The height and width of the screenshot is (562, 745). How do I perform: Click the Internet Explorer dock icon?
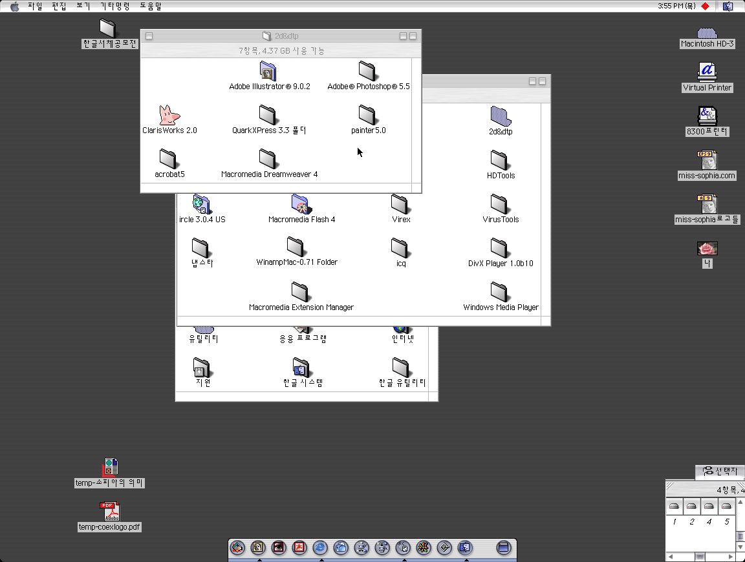pyautogui.click(x=320, y=548)
